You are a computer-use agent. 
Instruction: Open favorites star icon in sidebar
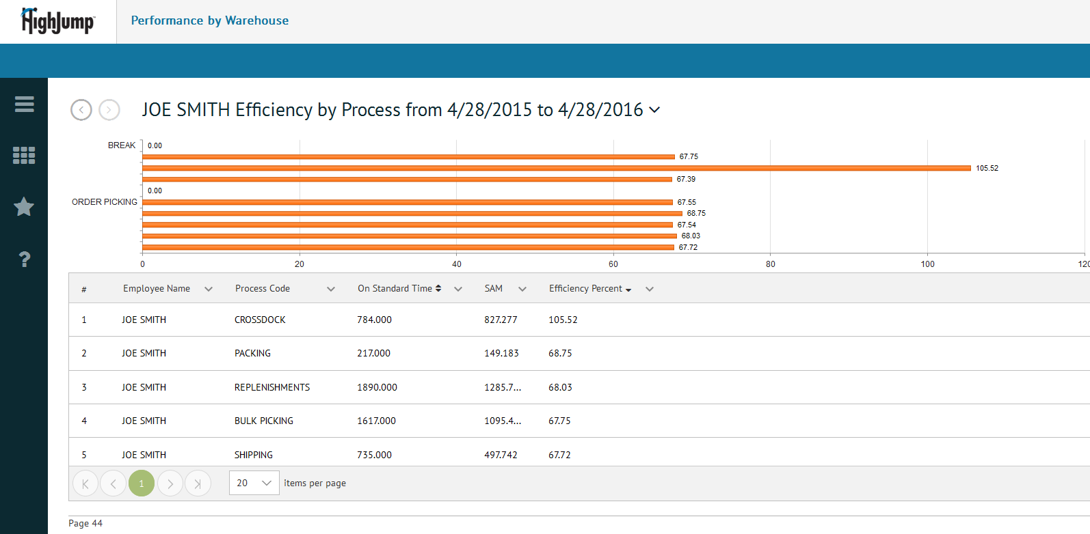tap(24, 207)
